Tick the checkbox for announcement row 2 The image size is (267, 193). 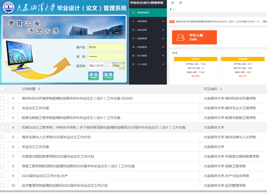click(2, 108)
